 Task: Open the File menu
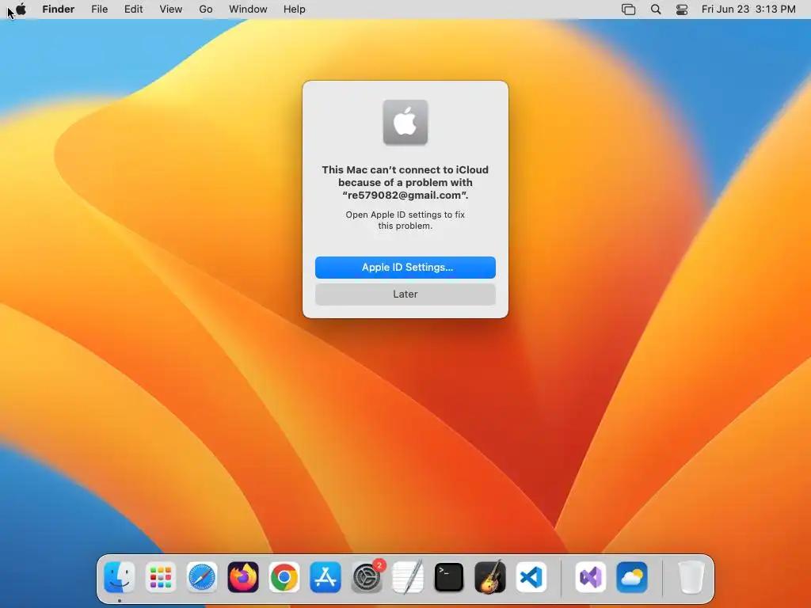[x=99, y=9]
